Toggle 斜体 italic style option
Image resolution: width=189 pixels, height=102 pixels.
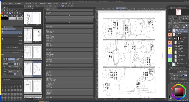pos(18,71)
